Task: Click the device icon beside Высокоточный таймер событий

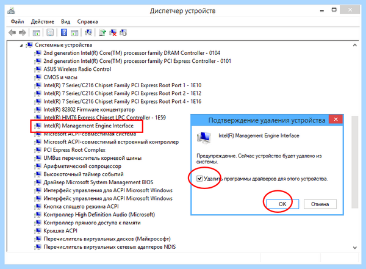Action: (38, 174)
